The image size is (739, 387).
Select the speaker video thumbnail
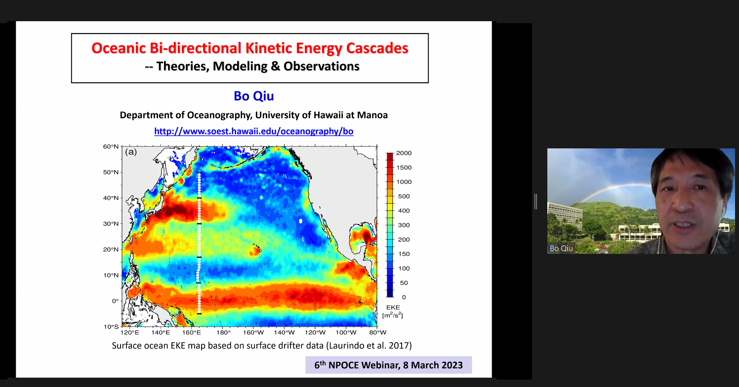click(640, 201)
